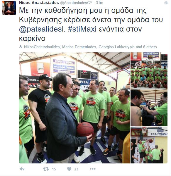The width and height of the screenshot is (171, 176).
Task: Open the large basketball group photo
Action: (75, 108)
